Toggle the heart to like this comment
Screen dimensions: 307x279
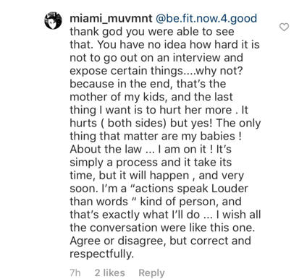tap(284, 27)
